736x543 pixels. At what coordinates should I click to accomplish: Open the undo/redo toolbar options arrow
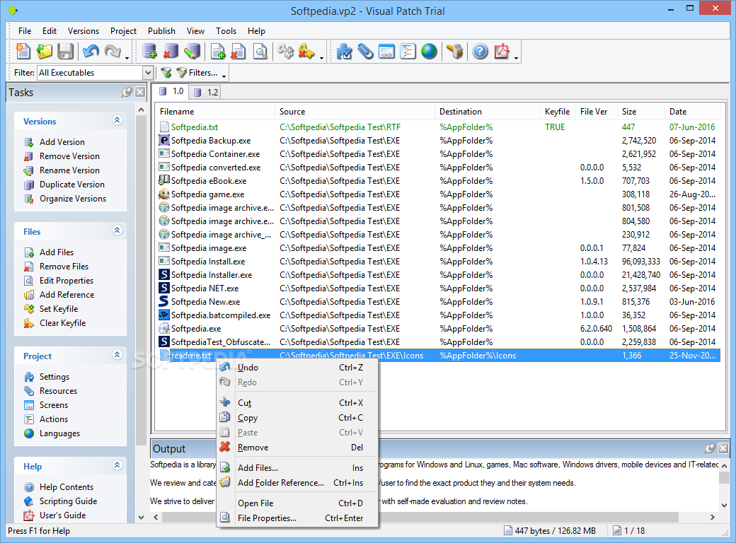coord(127,58)
